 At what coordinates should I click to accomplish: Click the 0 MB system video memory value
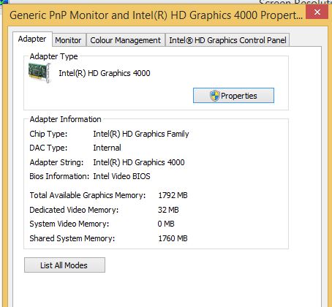[x=166, y=224]
